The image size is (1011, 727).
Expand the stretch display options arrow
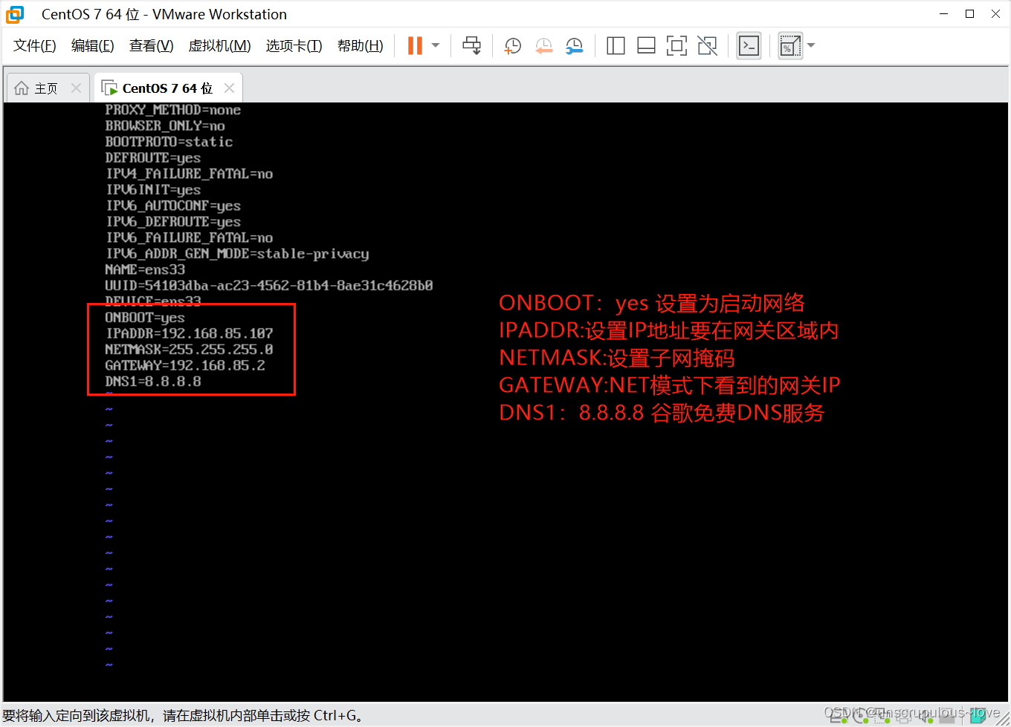click(811, 46)
